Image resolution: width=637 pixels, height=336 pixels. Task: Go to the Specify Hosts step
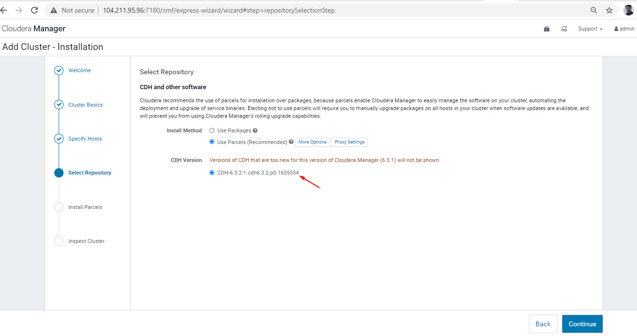point(85,139)
